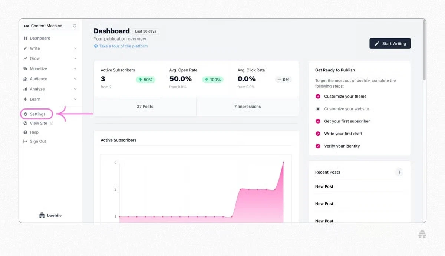Open the Audience sidebar section
The width and height of the screenshot is (445, 256).
tap(50, 79)
